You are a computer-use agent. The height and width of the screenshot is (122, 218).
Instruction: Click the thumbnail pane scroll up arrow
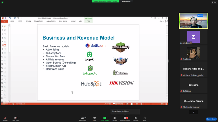point(9,25)
